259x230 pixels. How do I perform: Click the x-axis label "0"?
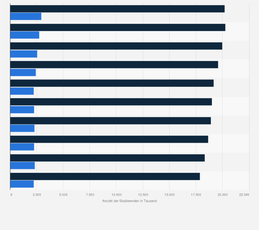click(11, 195)
